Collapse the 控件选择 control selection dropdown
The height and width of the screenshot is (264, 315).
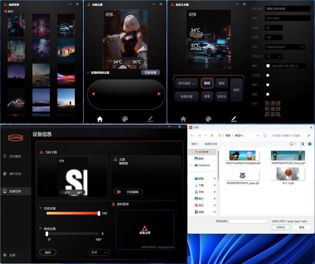(187, 84)
